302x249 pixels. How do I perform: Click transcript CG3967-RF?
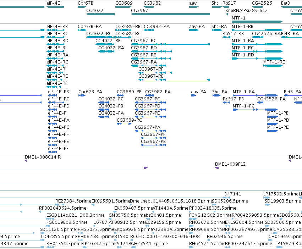pos(151,69)
